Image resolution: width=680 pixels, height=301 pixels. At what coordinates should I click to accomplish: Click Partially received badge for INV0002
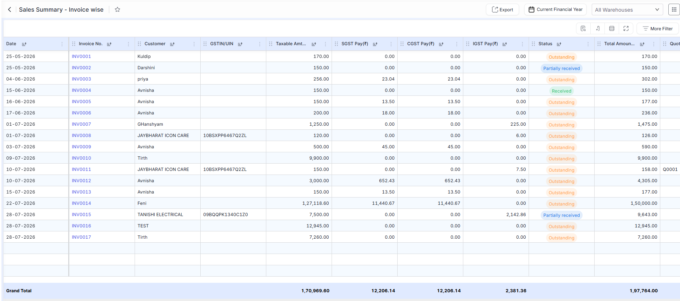(x=561, y=69)
